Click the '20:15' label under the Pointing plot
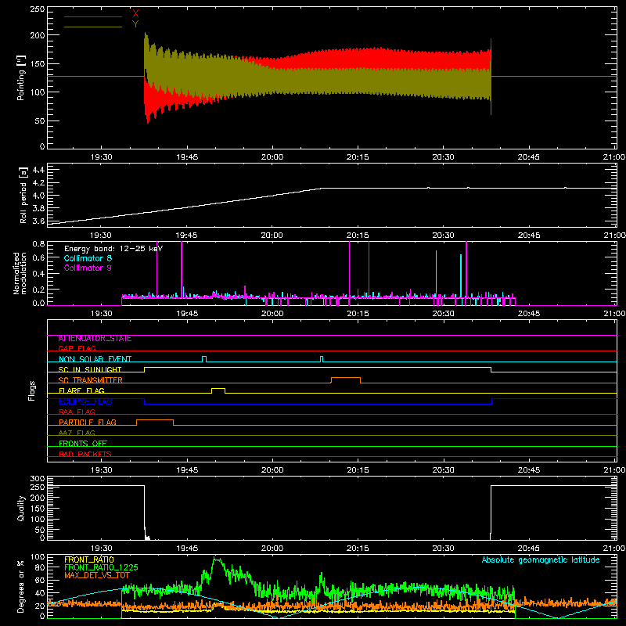This screenshot has width=626, height=626. point(358,157)
